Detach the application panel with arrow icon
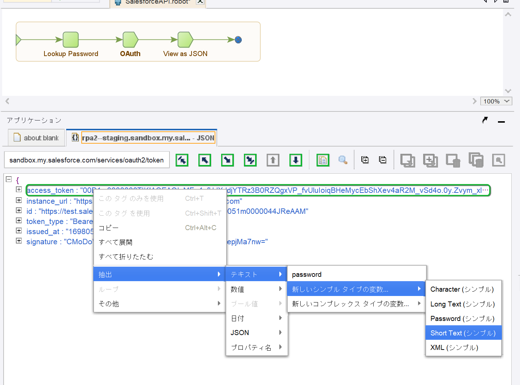520x385 pixels. click(x=485, y=120)
